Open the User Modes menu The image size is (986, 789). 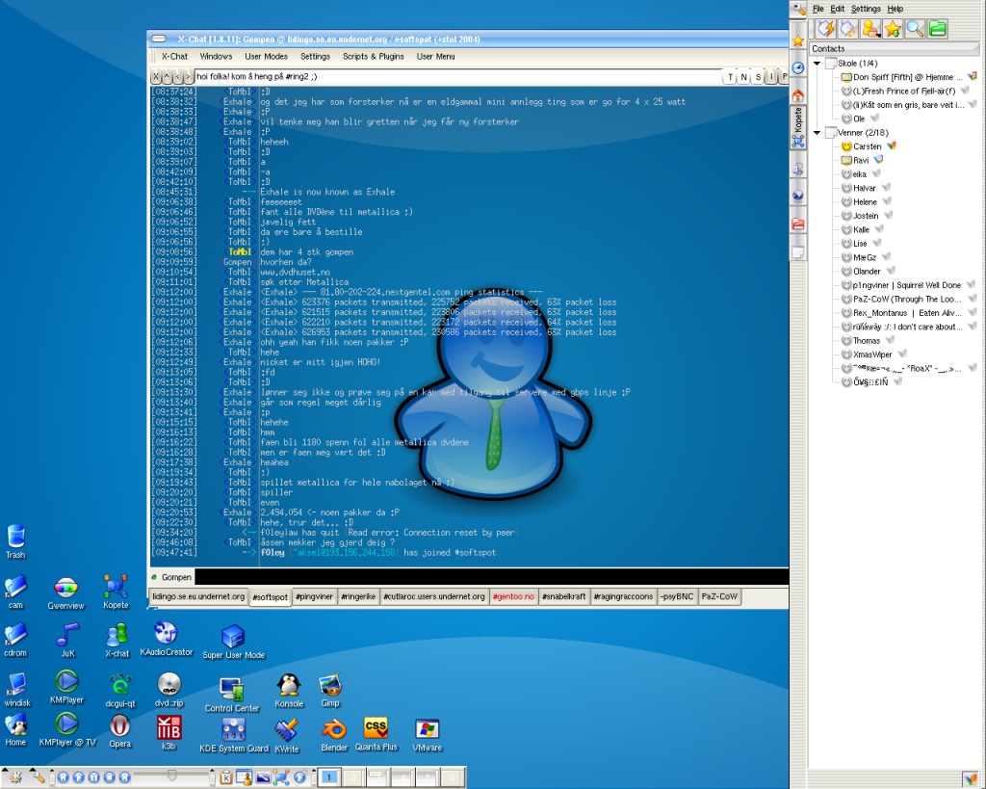(x=266, y=56)
